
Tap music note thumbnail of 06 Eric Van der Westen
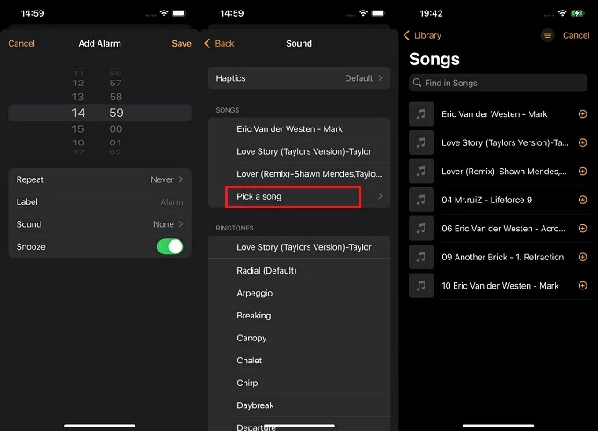[x=421, y=229]
